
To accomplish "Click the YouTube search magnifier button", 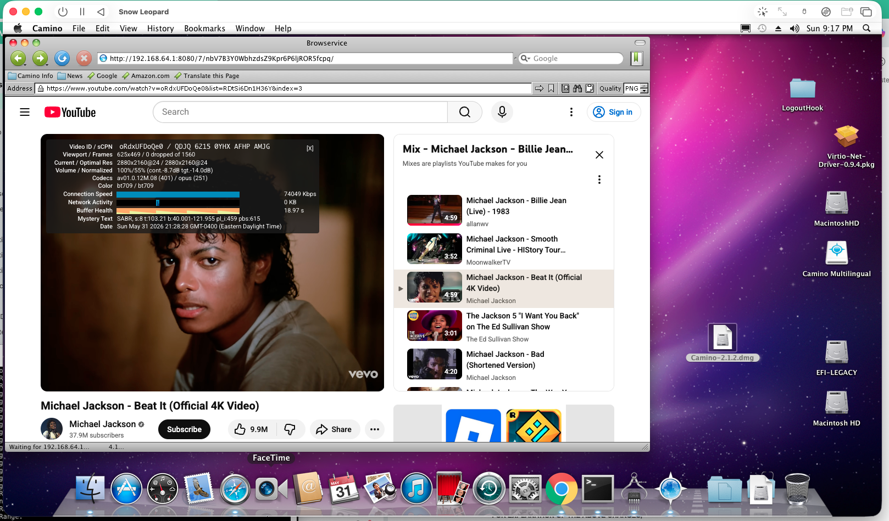I will pos(465,112).
